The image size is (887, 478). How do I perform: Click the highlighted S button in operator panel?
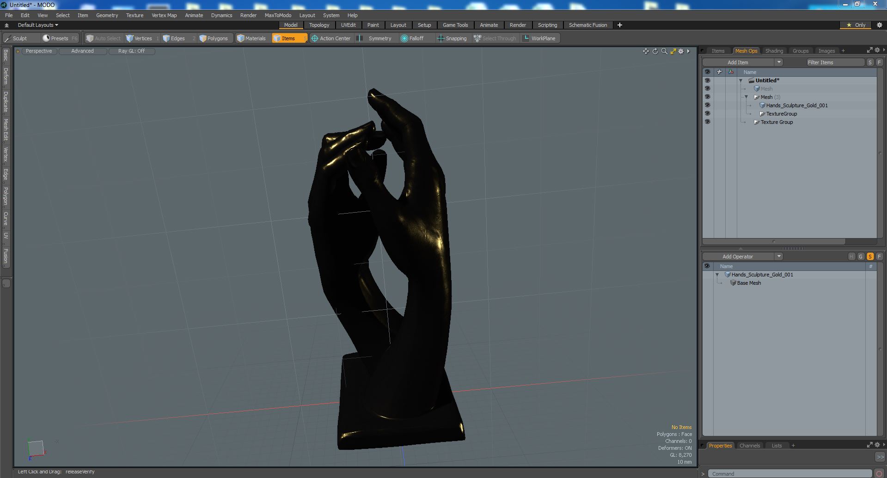[x=870, y=257]
